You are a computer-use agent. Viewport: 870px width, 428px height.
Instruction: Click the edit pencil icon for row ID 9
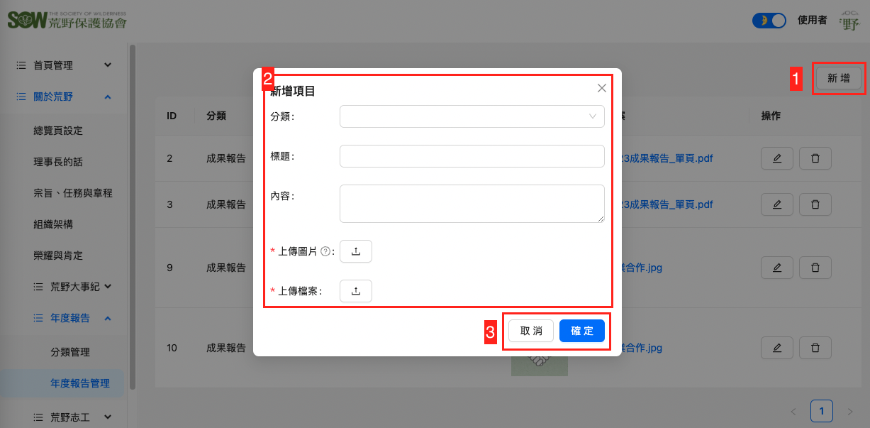click(776, 268)
